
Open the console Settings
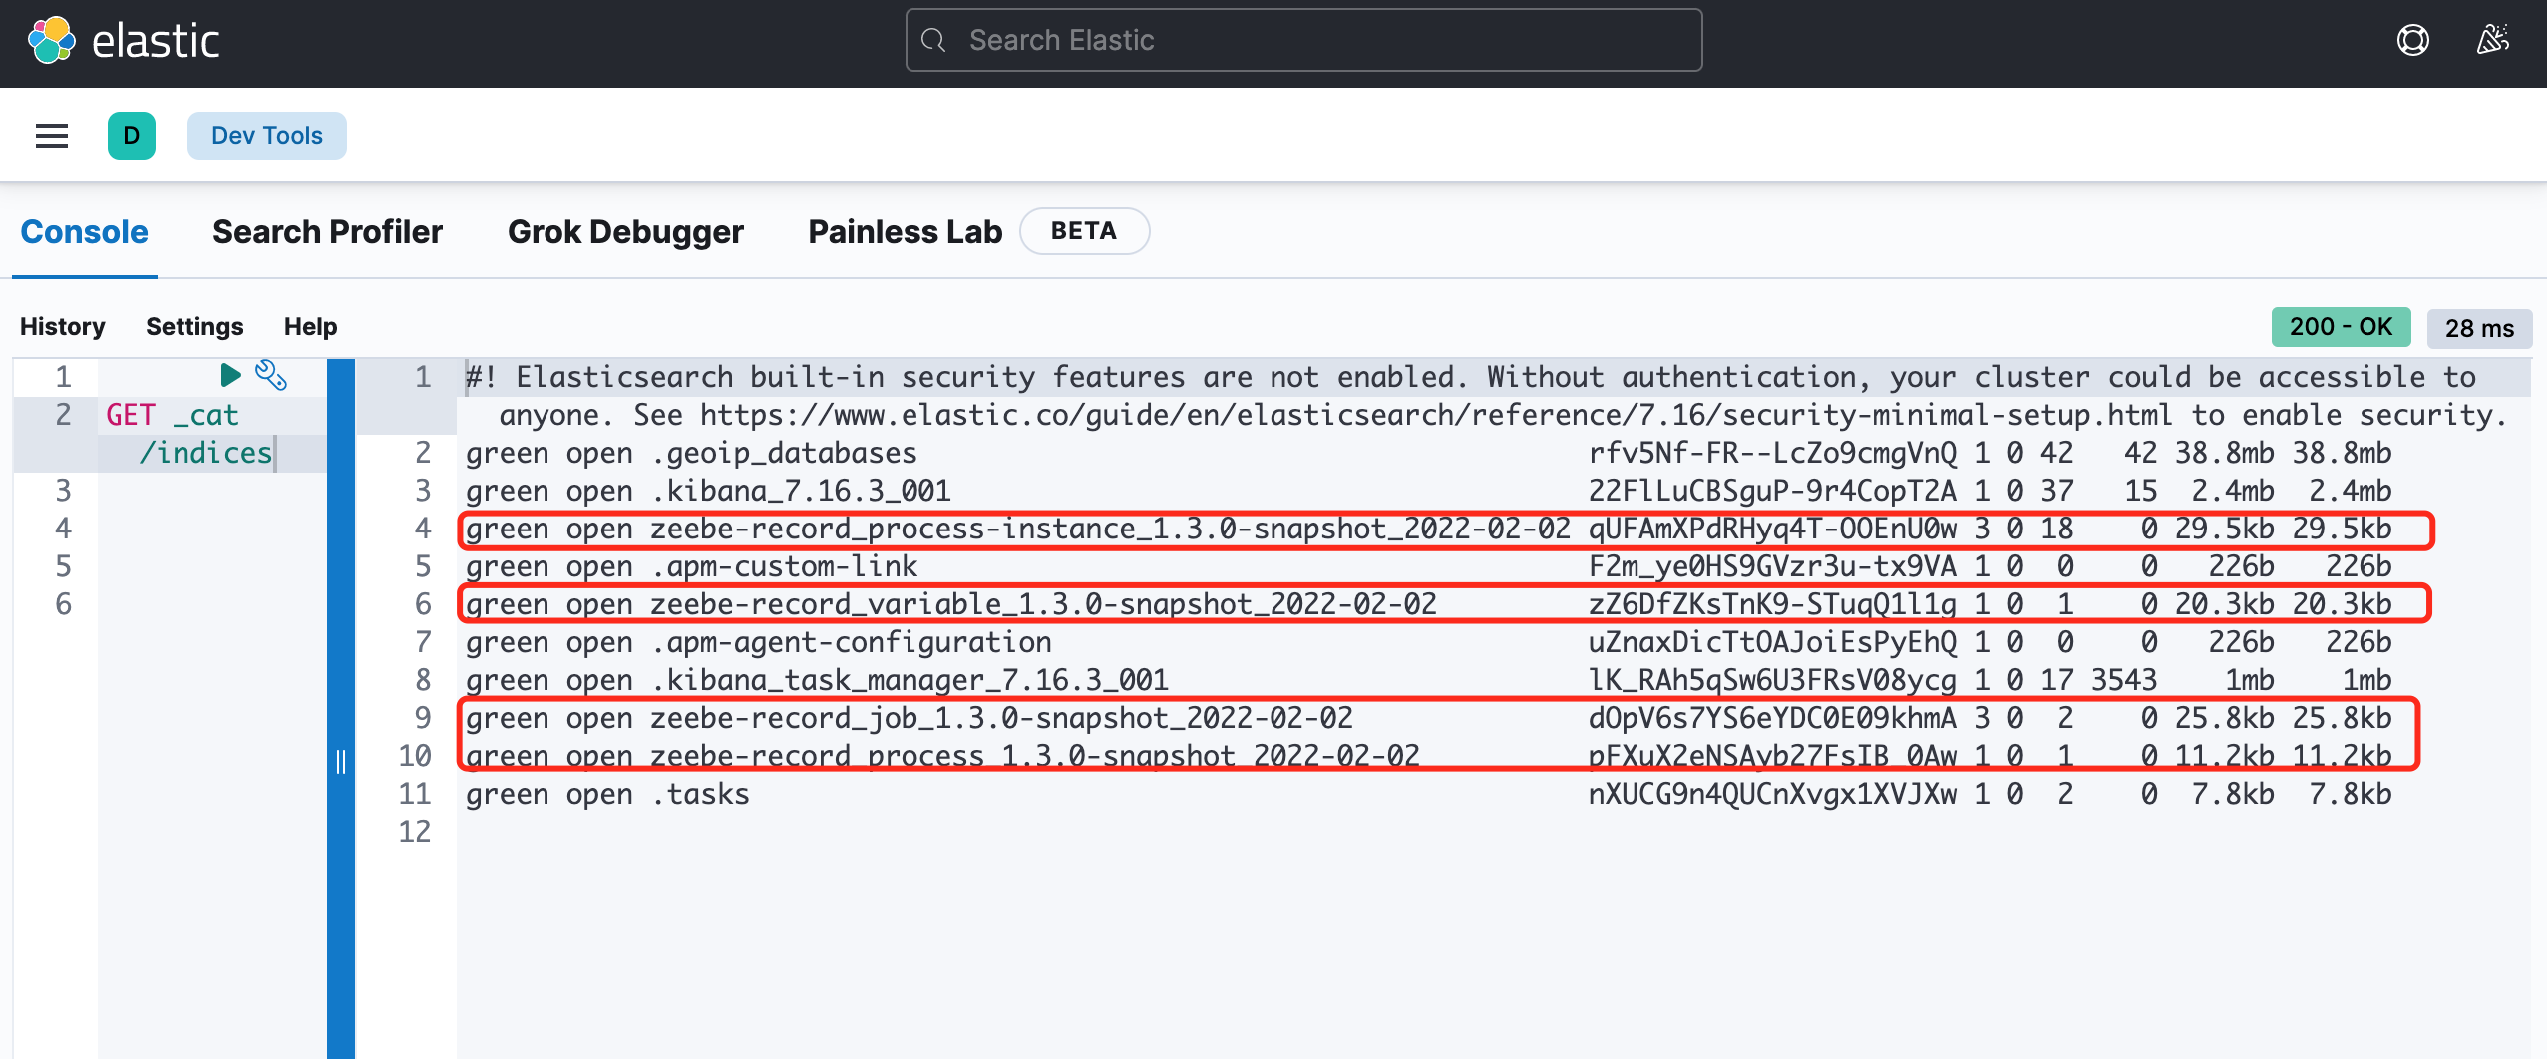(194, 327)
